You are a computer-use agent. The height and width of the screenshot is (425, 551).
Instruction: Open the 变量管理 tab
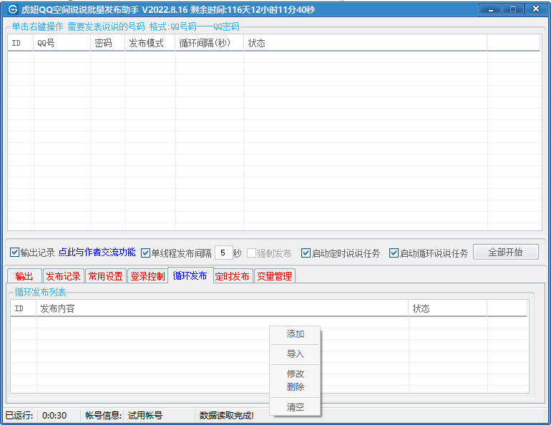pos(275,276)
